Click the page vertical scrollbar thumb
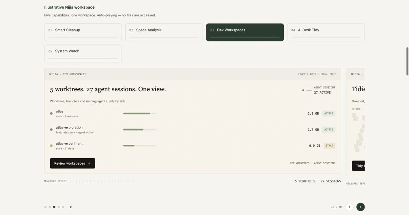Viewport: 409px width, 215px height. click(407, 61)
